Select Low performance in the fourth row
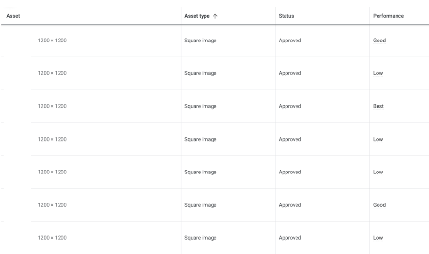This screenshot has height=254, width=429. click(x=378, y=139)
